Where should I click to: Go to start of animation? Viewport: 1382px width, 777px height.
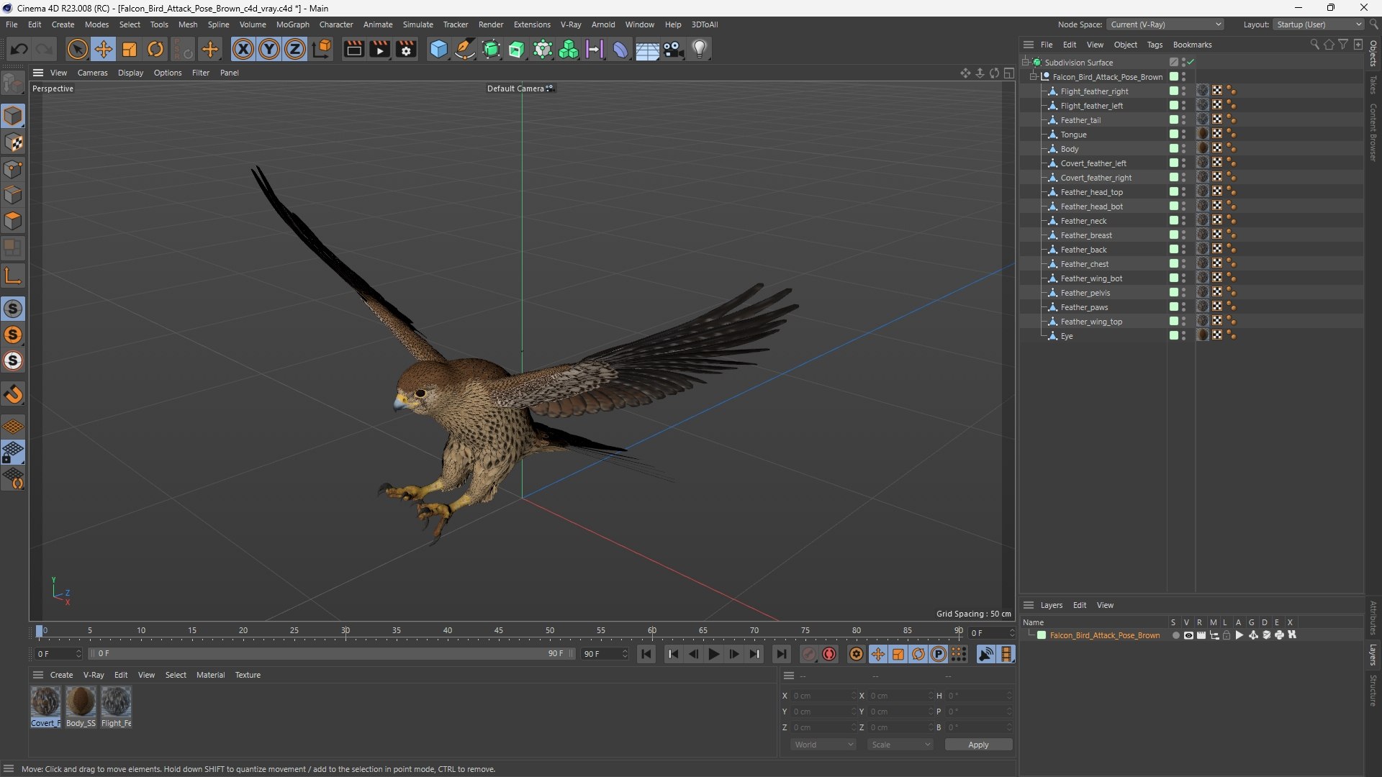click(x=646, y=654)
